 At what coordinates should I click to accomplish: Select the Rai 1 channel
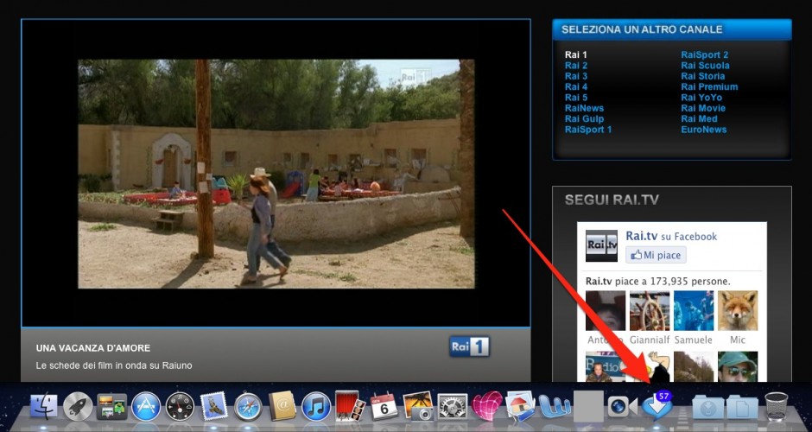(x=576, y=55)
